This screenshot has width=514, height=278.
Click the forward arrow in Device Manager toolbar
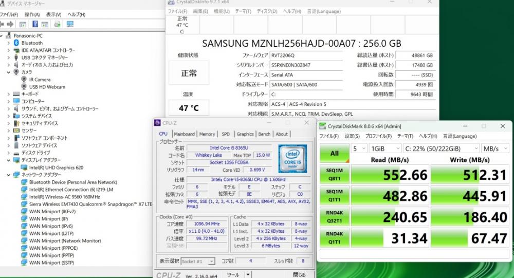(x=10, y=24)
